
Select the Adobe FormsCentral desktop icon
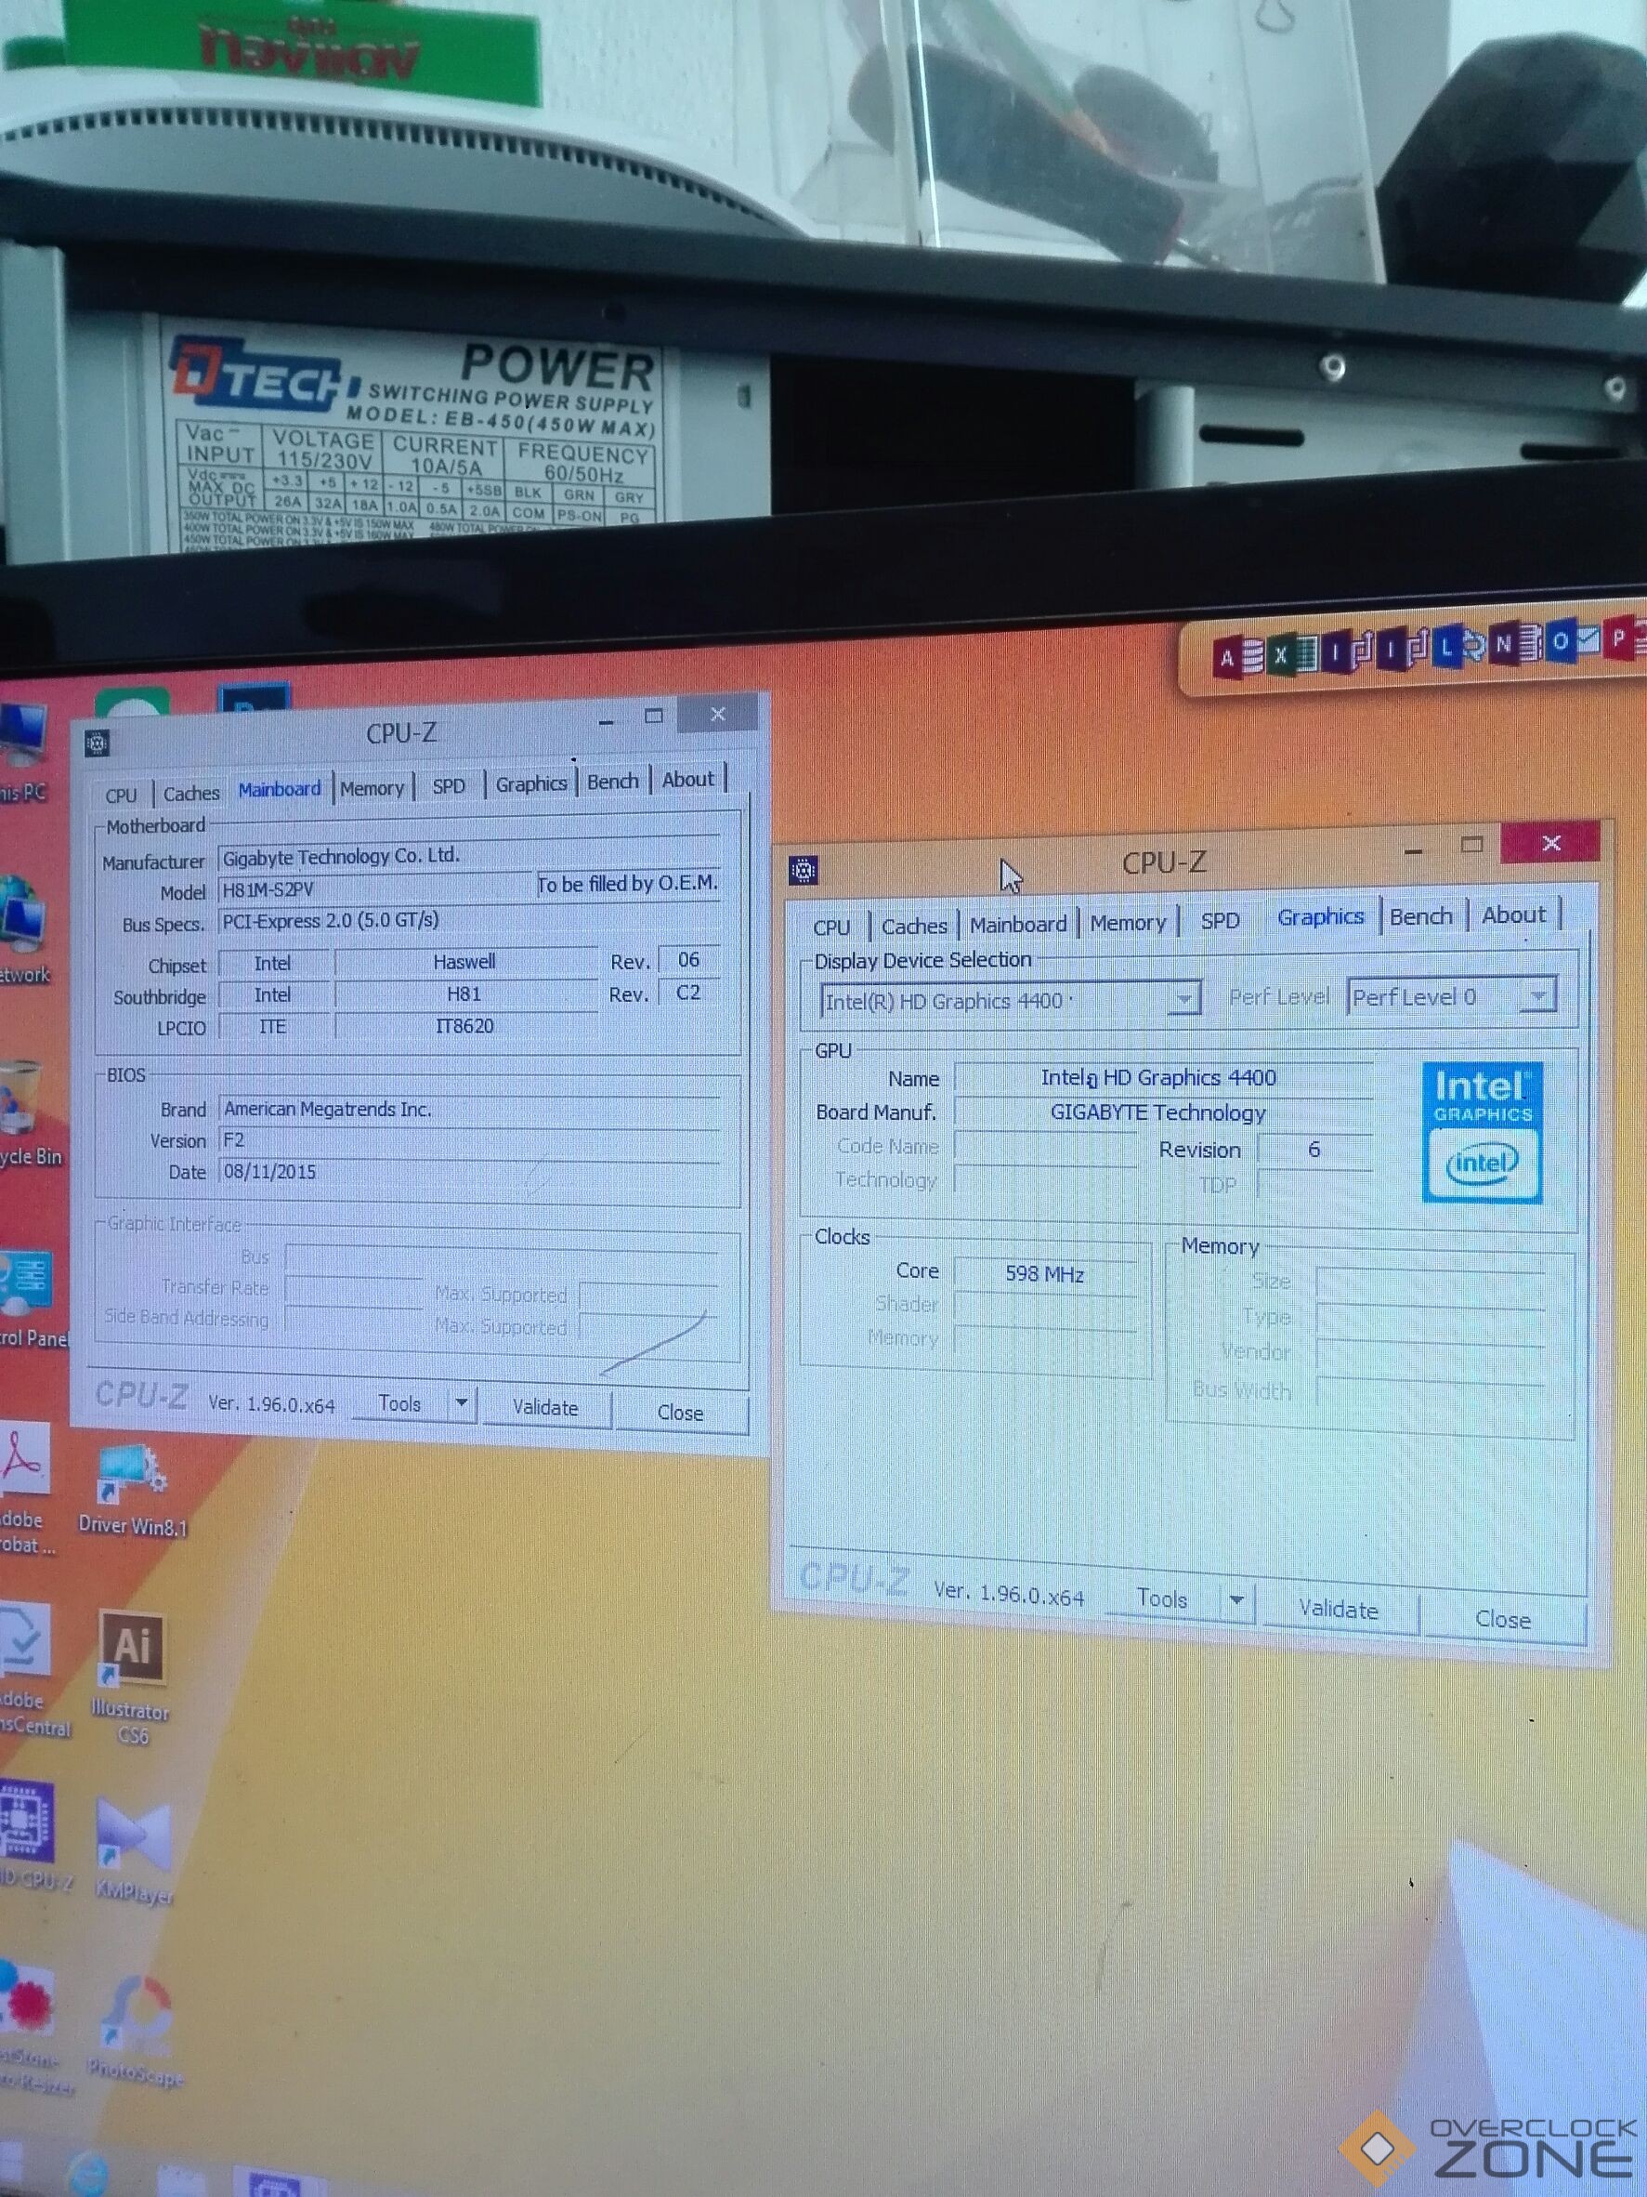click(33, 1671)
